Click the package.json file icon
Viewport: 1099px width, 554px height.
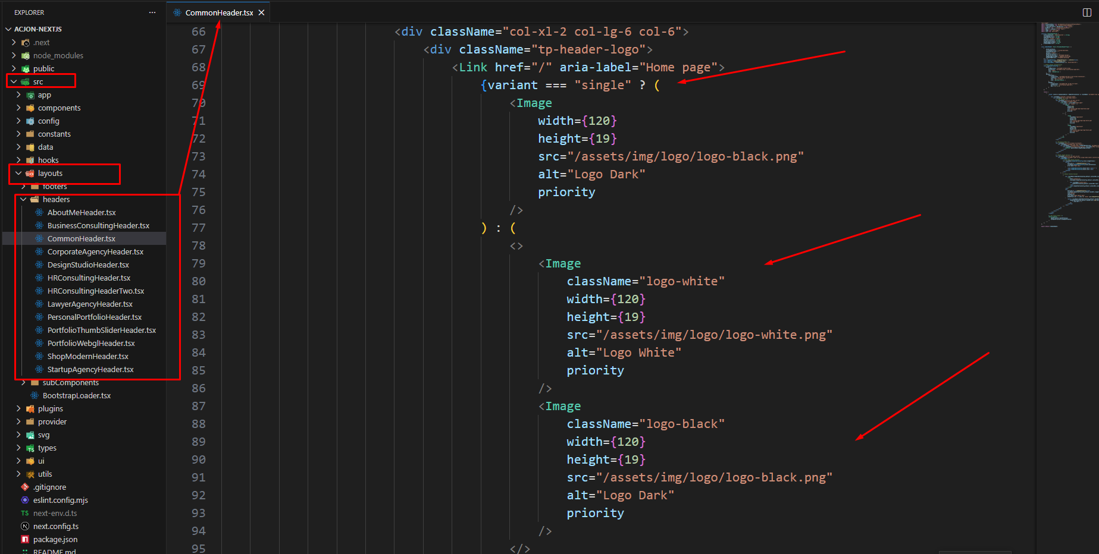(x=25, y=539)
